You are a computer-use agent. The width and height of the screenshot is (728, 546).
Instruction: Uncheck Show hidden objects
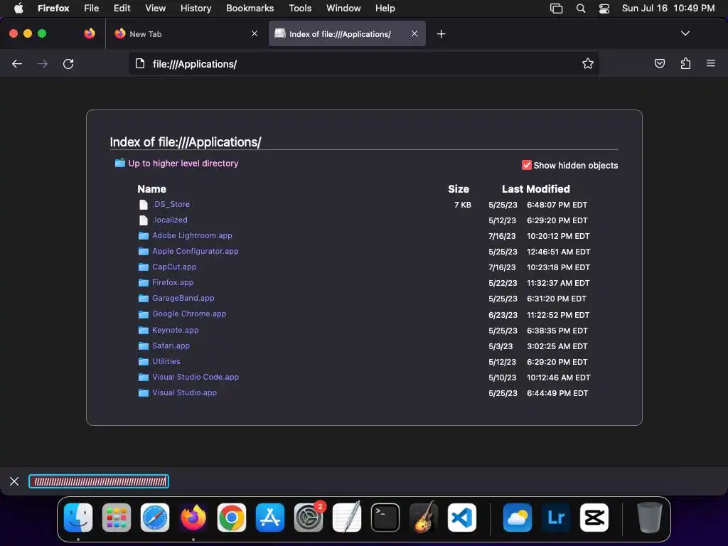(527, 165)
